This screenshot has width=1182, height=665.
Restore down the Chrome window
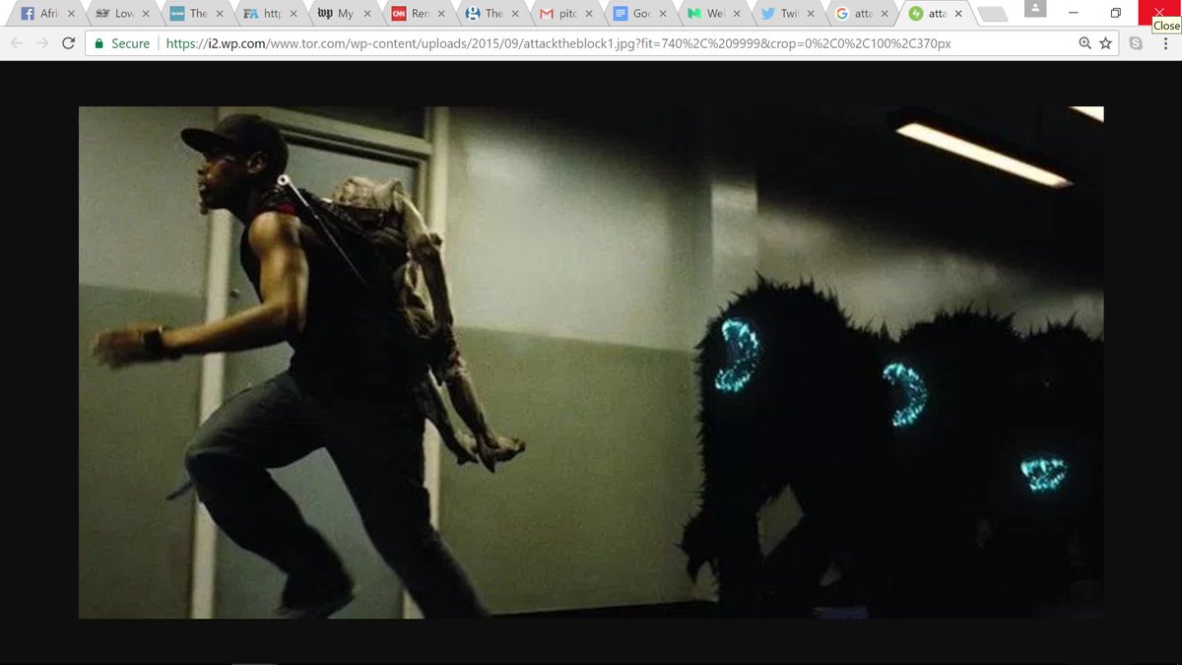pos(1116,12)
